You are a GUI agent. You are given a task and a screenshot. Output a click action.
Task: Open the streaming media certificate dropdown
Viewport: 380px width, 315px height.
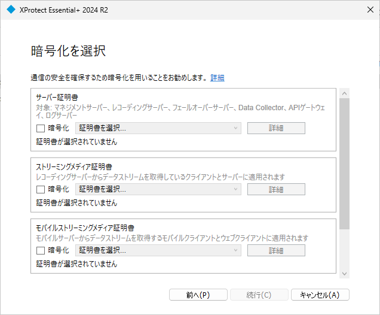click(x=158, y=189)
